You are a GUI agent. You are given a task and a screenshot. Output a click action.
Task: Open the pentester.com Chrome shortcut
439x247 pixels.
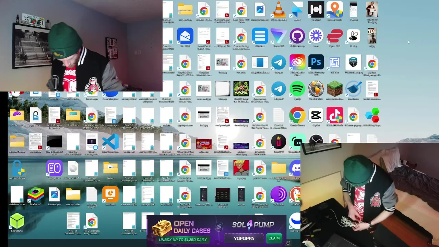point(260,168)
